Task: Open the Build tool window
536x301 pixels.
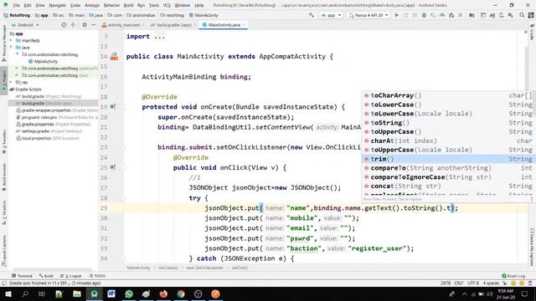Action: pyautogui.click(x=46, y=276)
